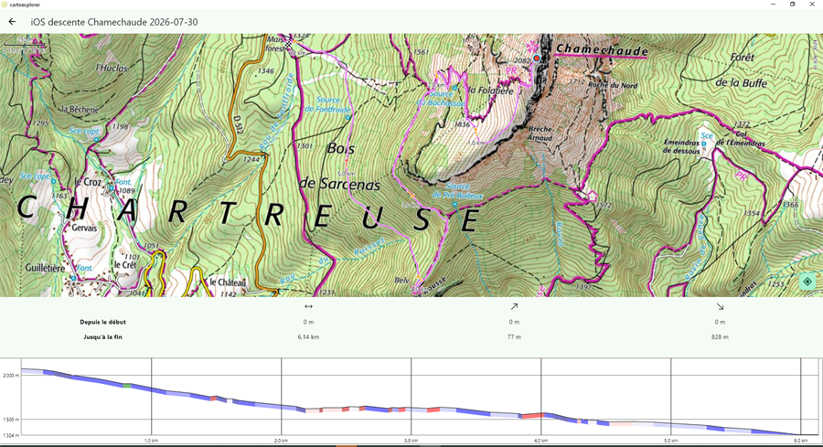This screenshot has height=447, width=823.
Task: Click the horizontal distance arrows icon
Action: pos(308,306)
